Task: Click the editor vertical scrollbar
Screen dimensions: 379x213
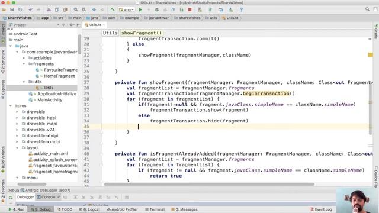Action: pyautogui.click(x=370, y=109)
